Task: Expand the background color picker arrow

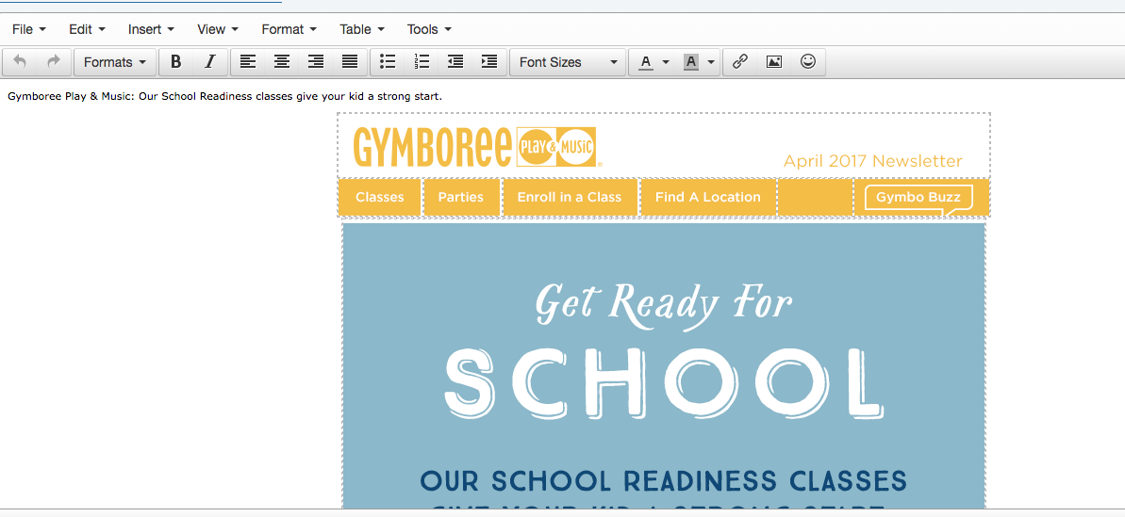Action: 711,62
